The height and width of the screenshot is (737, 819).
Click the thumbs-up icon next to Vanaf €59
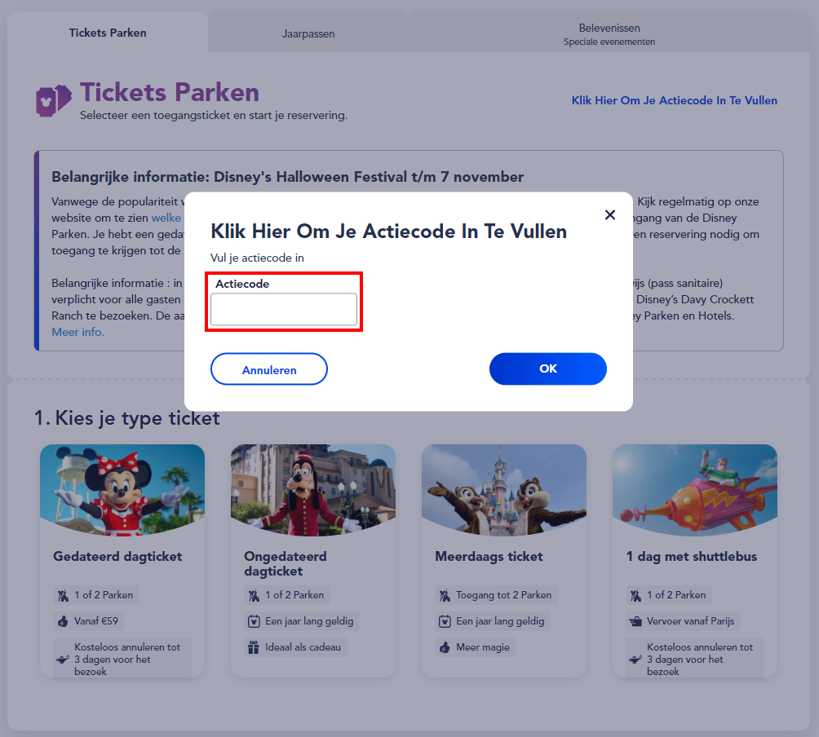coord(63,620)
